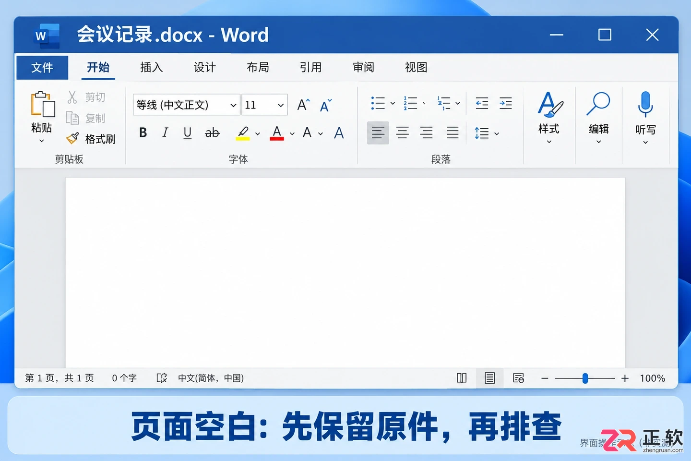The height and width of the screenshot is (461, 691).
Task: Toggle Italic formatting
Action: [165, 133]
